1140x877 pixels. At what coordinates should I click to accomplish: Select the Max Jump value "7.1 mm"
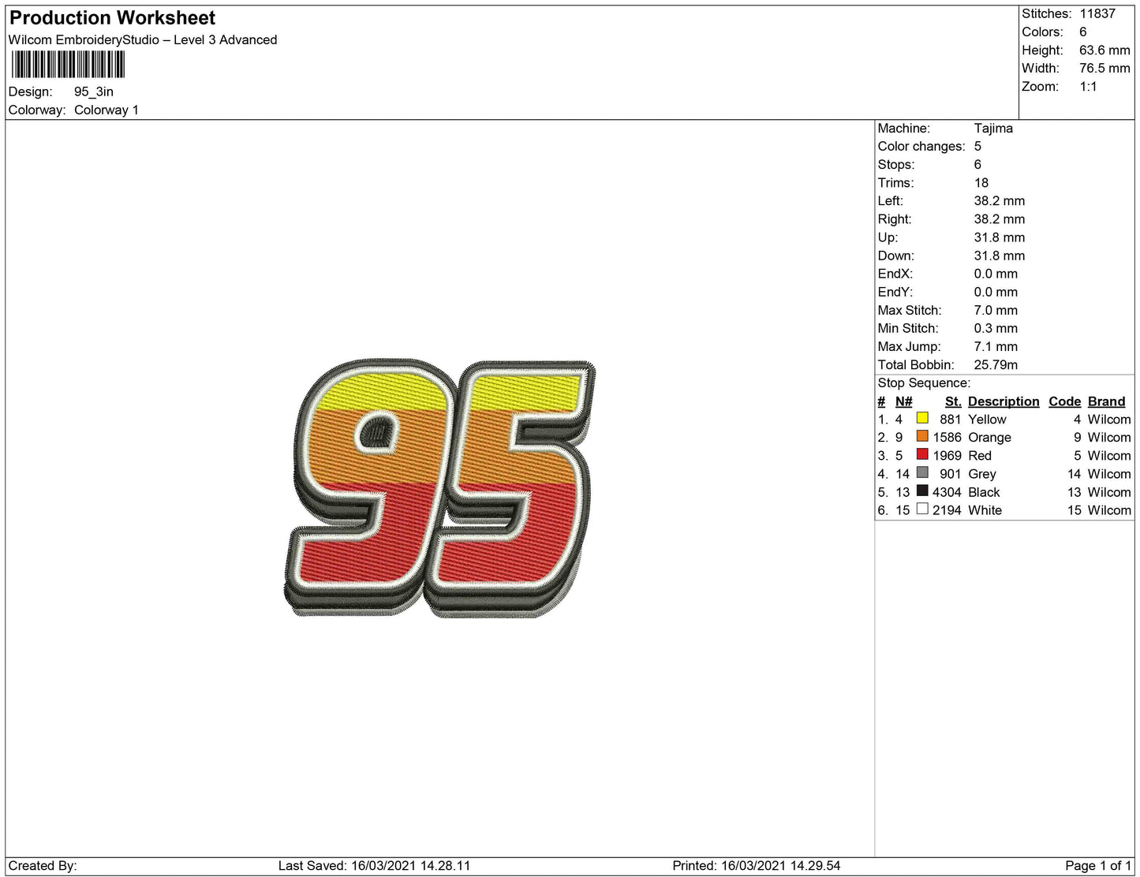[996, 347]
